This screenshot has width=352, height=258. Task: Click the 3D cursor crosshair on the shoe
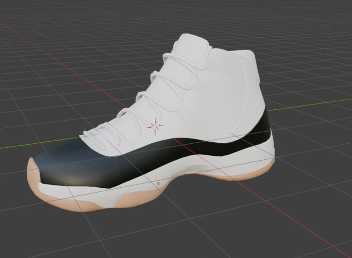155,127
